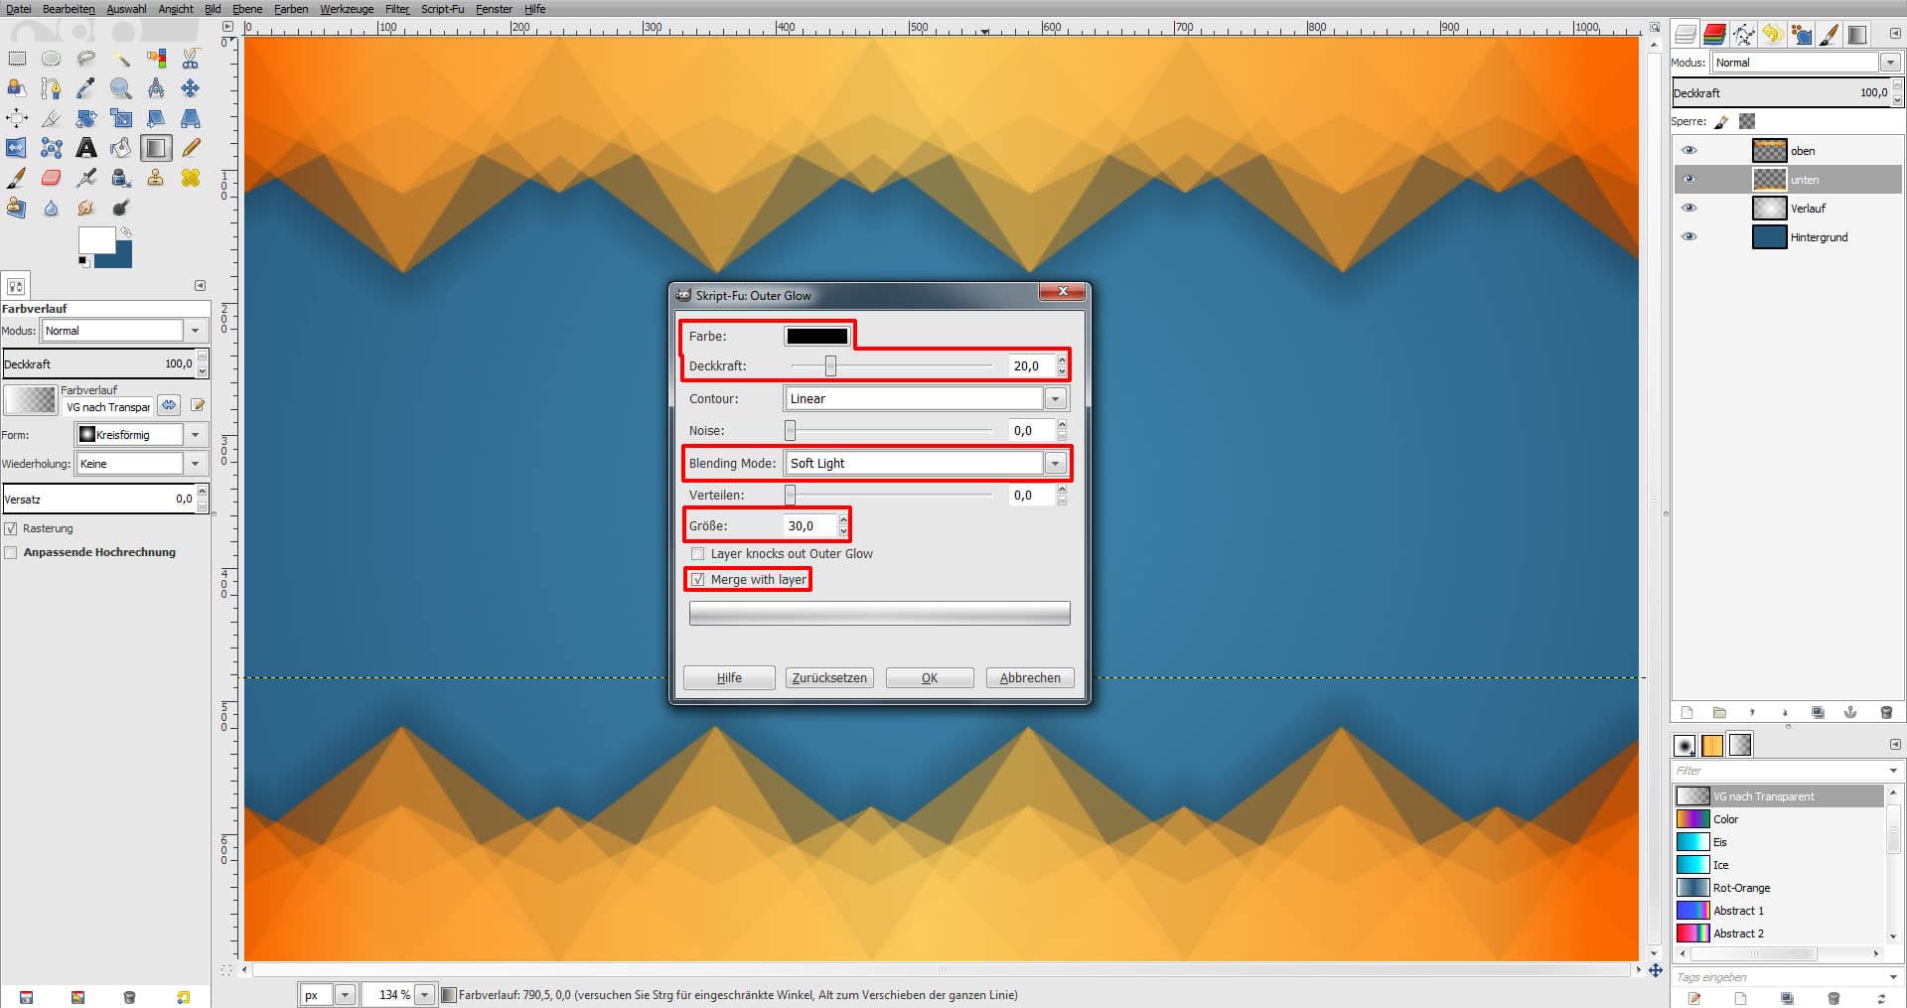Open the Script-Fu menu
1907x1008 pixels.
[442, 9]
